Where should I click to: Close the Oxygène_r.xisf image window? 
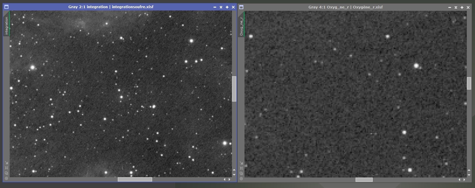coord(468,7)
